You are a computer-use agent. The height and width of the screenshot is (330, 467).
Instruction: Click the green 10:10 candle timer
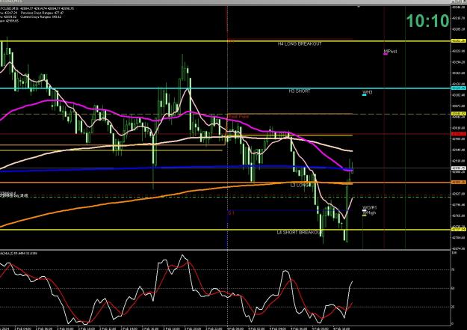427,21
